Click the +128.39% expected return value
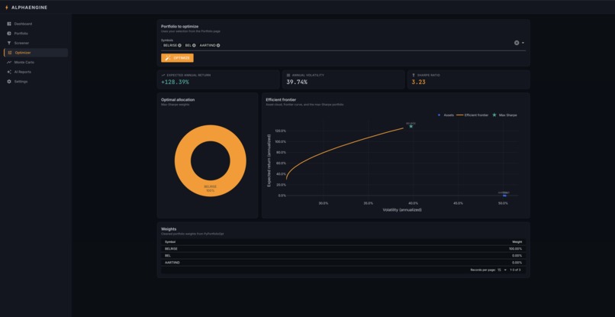Image resolution: width=615 pixels, height=317 pixels. (x=175, y=82)
